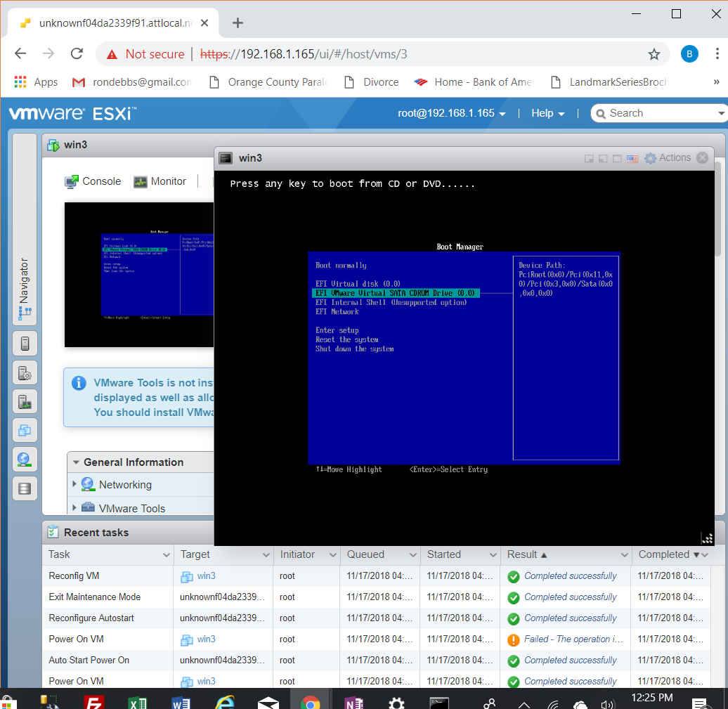
Task: Open the LandmarkSeriesBroch bookmark
Action: [x=610, y=82]
